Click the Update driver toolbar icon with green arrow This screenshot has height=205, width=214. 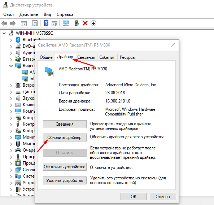pyautogui.click(x=77, y=23)
